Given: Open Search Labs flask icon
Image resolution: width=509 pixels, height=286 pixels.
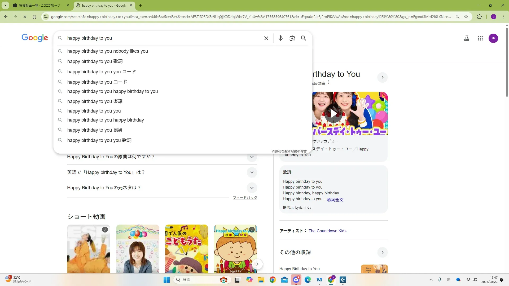Looking at the screenshot, I should (x=466, y=38).
